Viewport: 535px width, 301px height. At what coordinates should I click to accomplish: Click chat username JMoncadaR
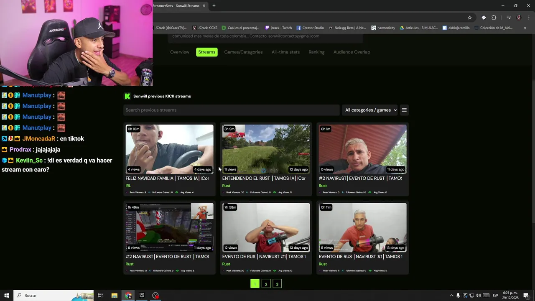pyautogui.click(x=39, y=139)
